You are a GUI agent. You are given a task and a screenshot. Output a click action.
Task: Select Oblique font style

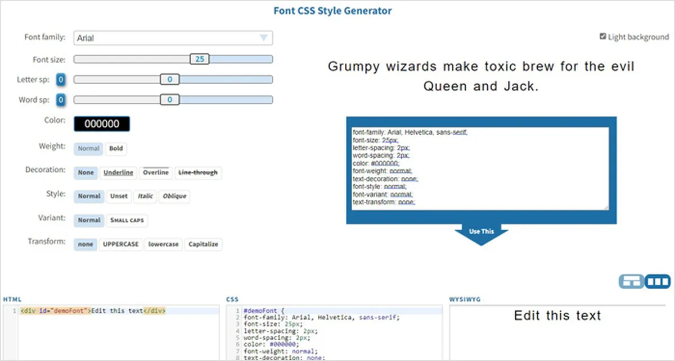click(174, 196)
